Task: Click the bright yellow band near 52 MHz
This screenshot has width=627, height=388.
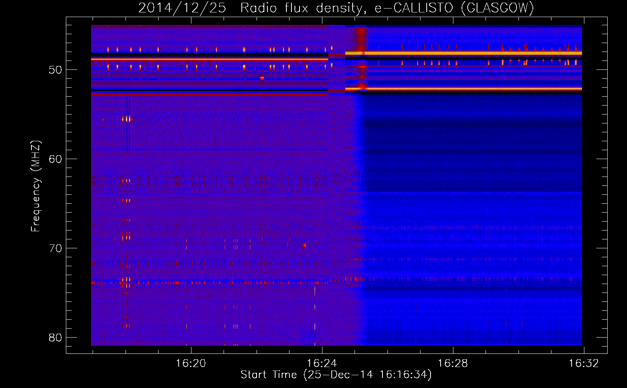Action: click(x=463, y=89)
